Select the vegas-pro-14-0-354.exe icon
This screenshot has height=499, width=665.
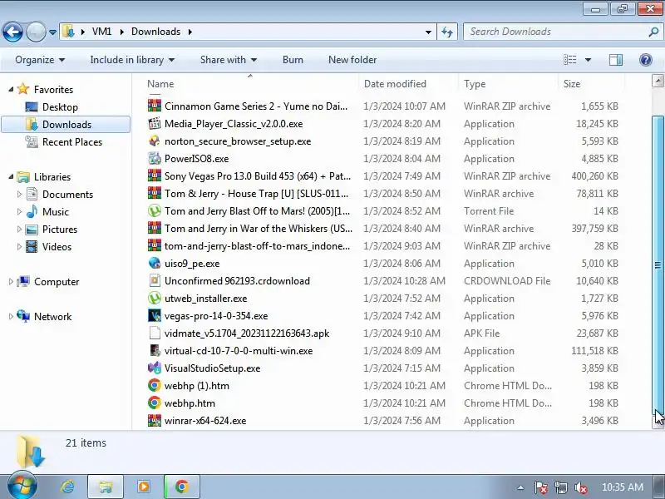pyautogui.click(x=155, y=315)
